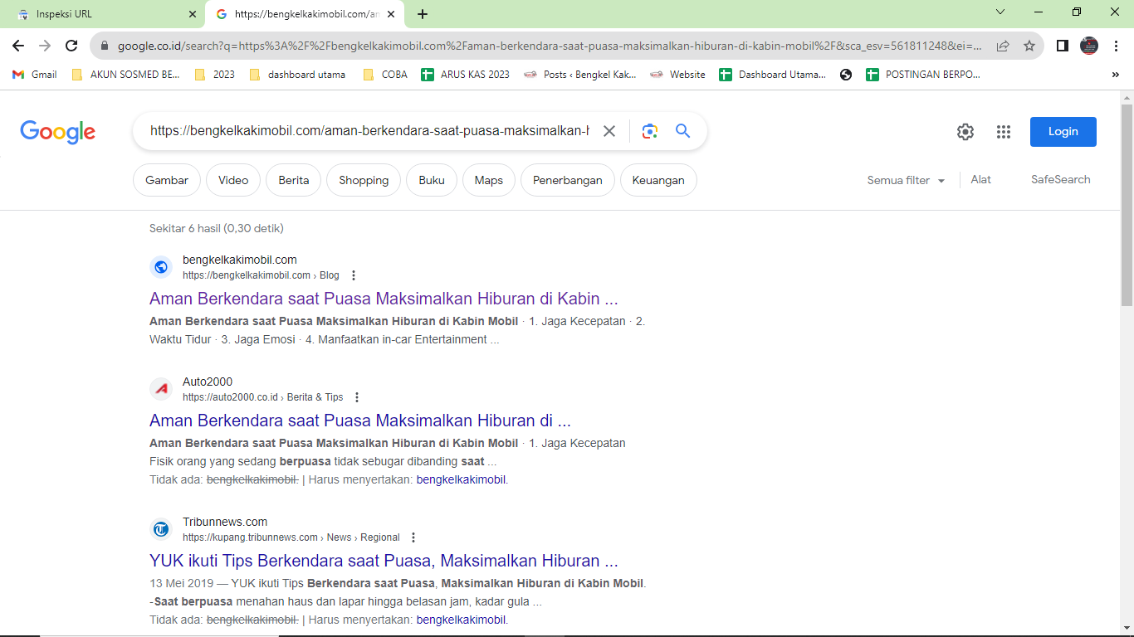Open the Auto2000 result title
This screenshot has width=1134, height=637.
click(x=360, y=421)
